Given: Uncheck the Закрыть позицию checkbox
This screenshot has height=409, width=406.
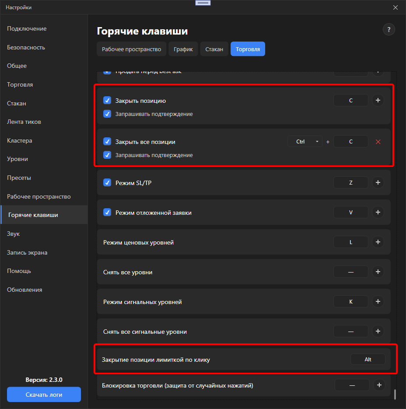Looking at the screenshot, I should tap(107, 101).
